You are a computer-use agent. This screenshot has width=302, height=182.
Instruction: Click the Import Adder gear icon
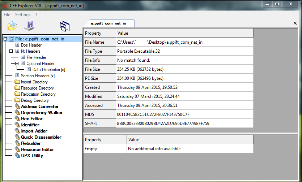tap(17, 131)
